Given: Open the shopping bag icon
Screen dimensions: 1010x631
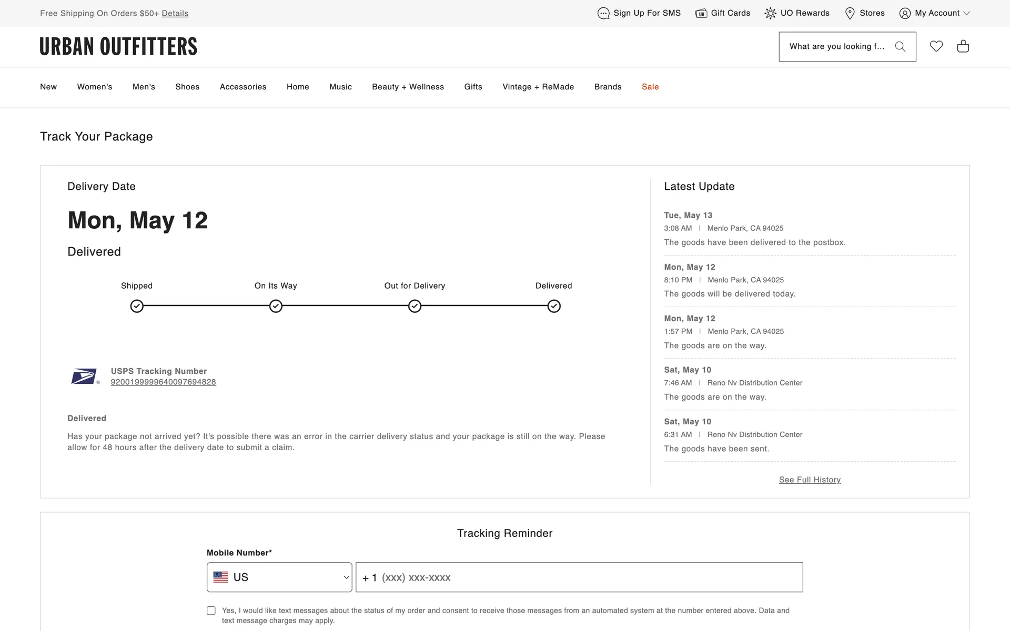Looking at the screenshot, I should pyautogui.click(x=963, y=46).
